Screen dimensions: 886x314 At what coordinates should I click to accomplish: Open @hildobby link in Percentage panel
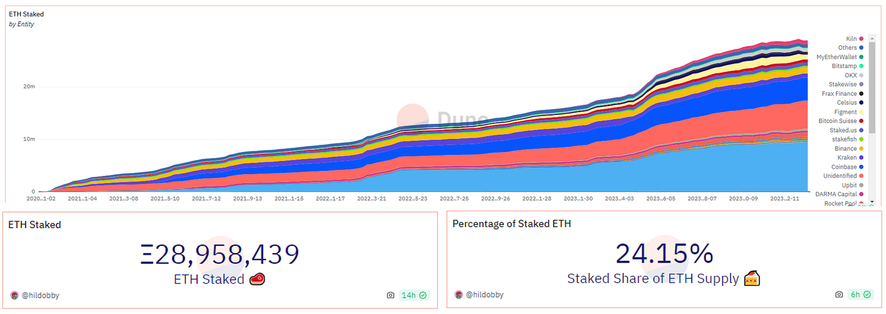(485, 295)
